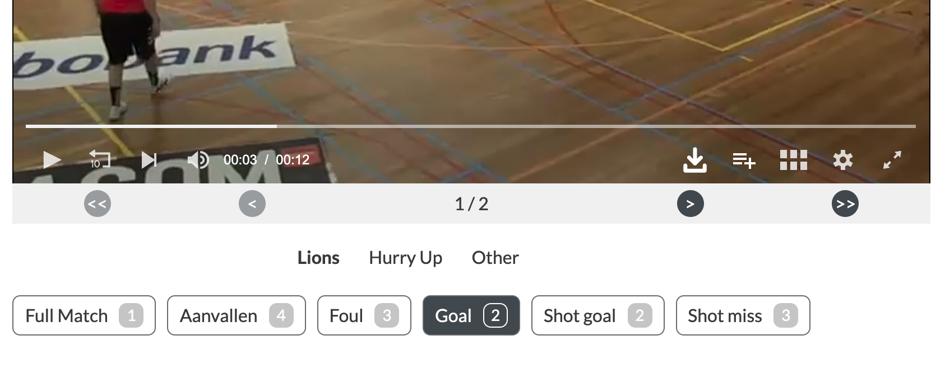
Task: Download the current clip
Action: pyautogui.click(x=695, y=160)
